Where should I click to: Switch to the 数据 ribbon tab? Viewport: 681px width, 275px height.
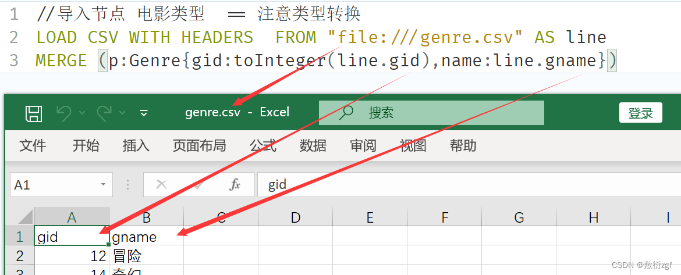313,146
